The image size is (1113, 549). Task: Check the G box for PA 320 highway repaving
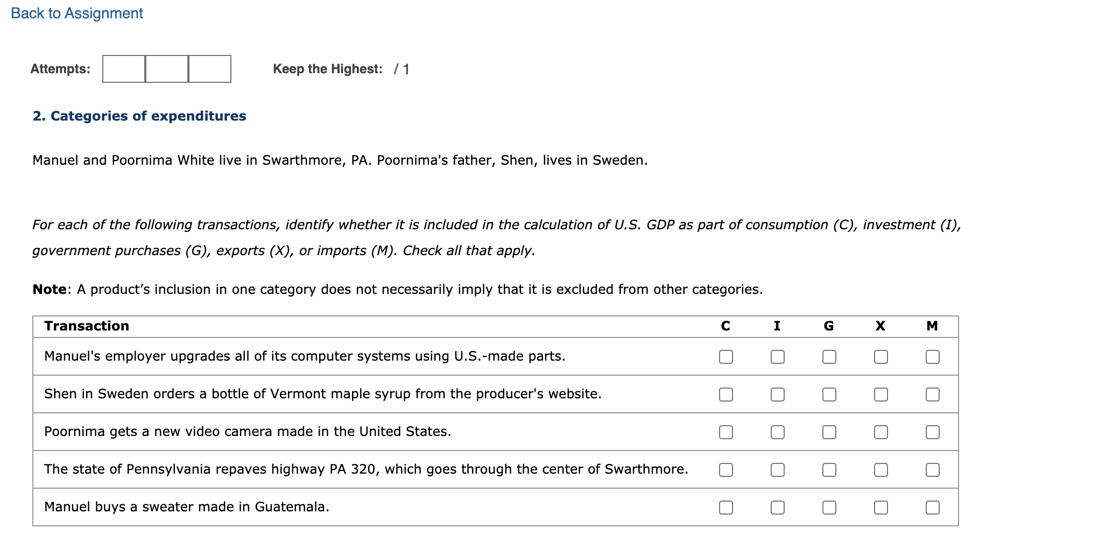click(829, 469)
